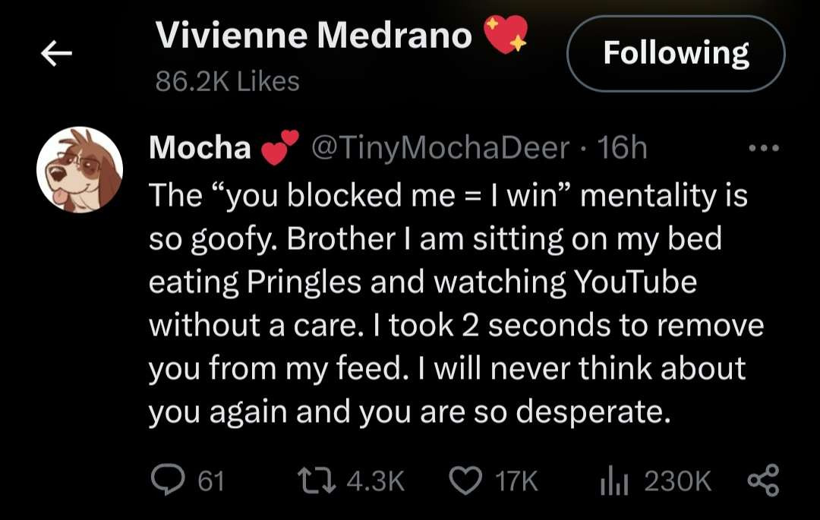Click the reply speech bubble icon

point(164,480)
